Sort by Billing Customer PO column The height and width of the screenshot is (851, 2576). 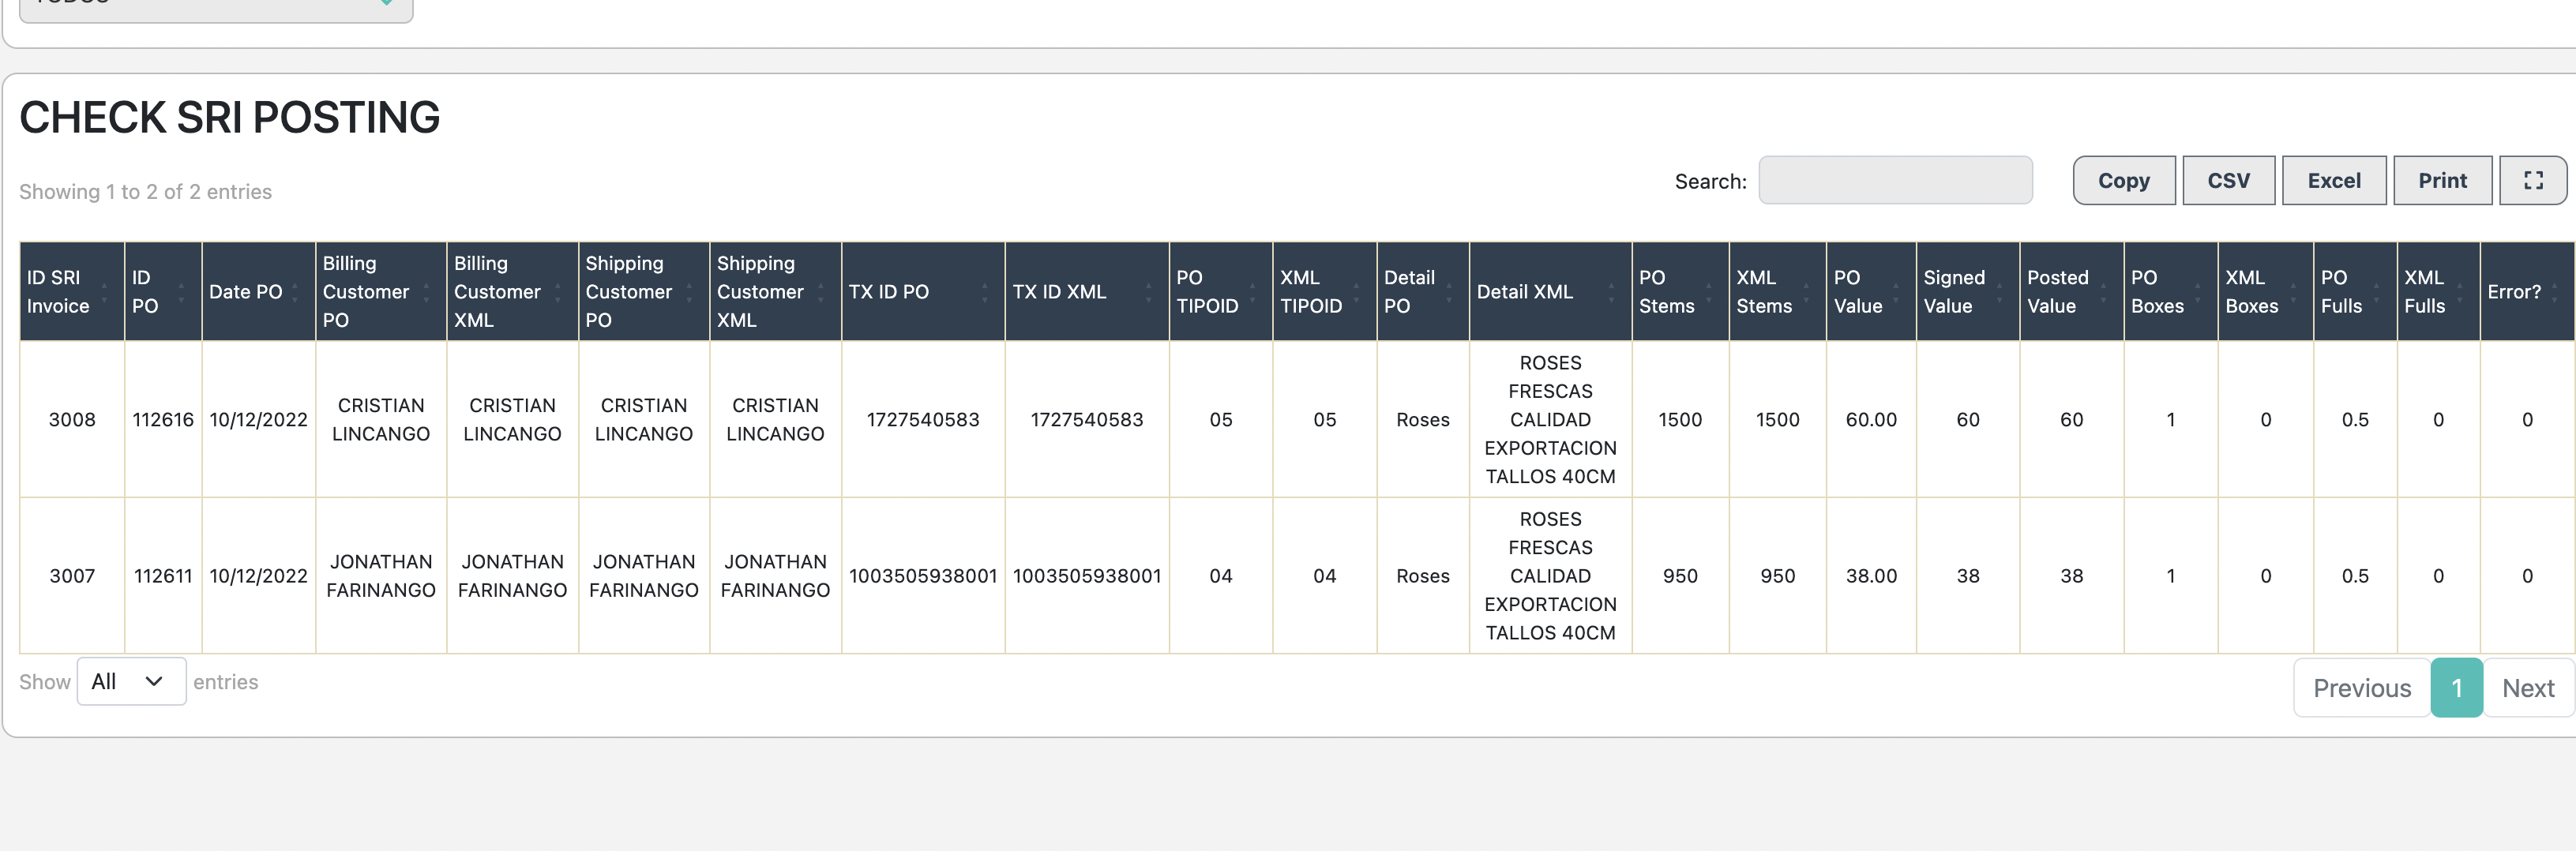(x=381, y=291)
